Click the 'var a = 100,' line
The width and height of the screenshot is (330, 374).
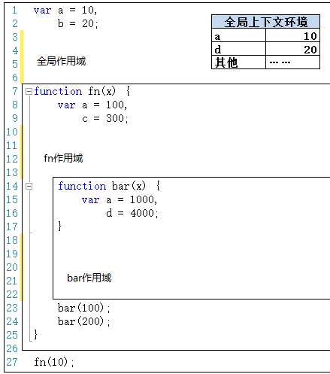(92, 105)
